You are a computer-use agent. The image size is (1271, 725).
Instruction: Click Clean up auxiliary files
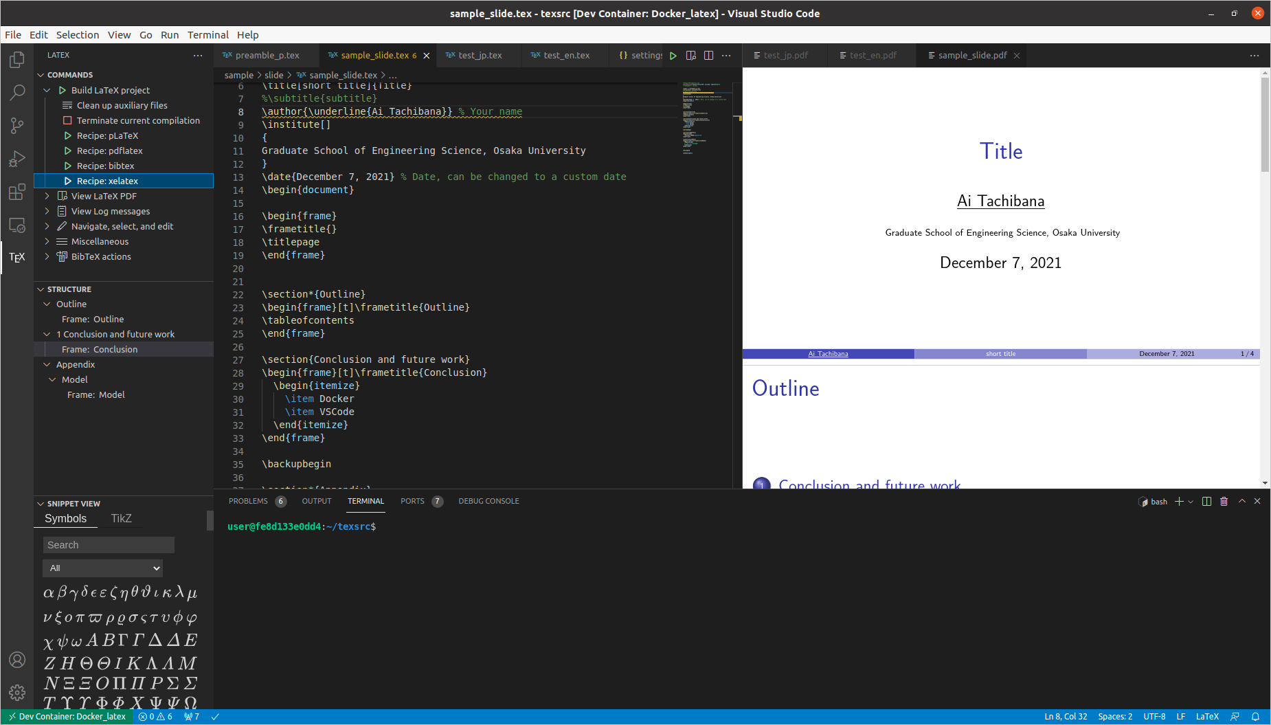click(124, 105)
